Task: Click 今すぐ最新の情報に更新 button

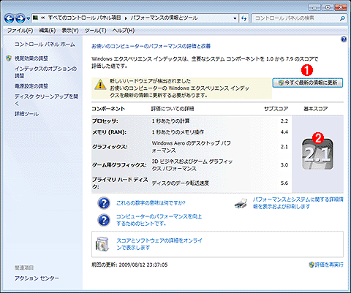Action: coord(308,83)
